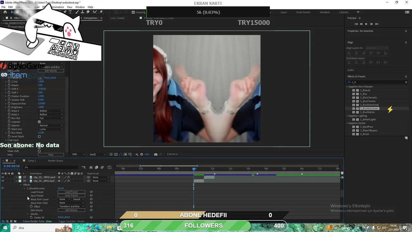Open show channel and color management icon

pyautogui.click(x=137, y=154)
